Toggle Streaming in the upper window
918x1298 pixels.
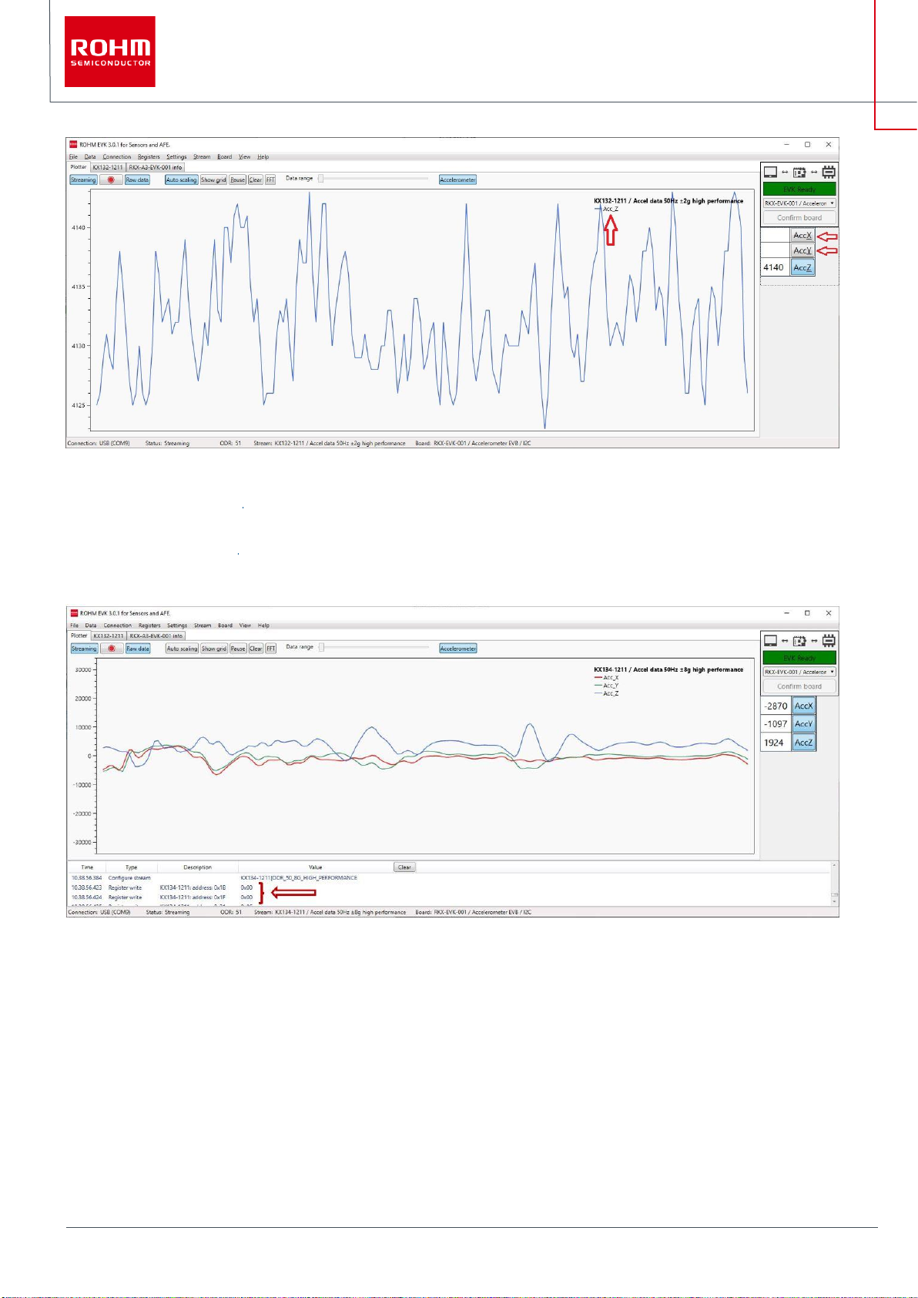pos(83,179)
